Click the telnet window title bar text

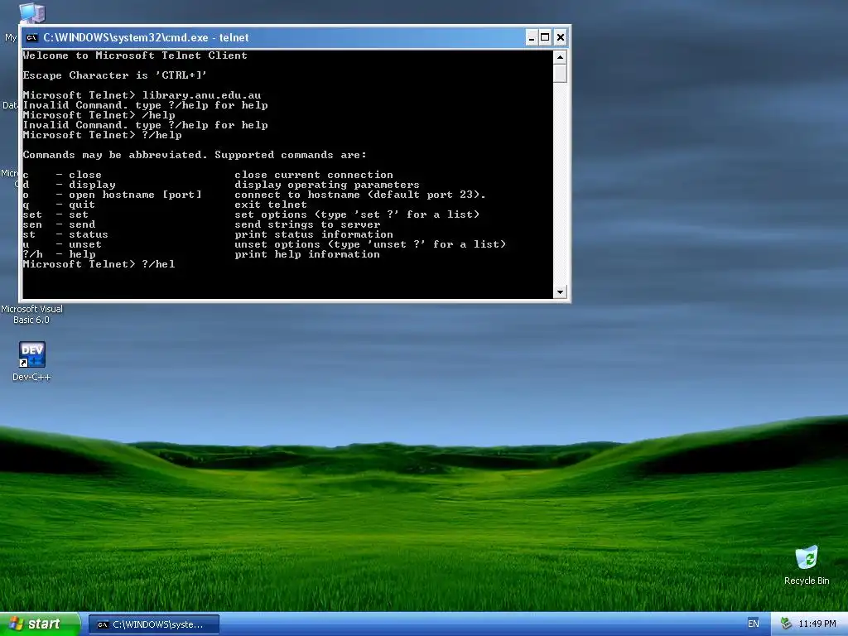tap(146, 37)
